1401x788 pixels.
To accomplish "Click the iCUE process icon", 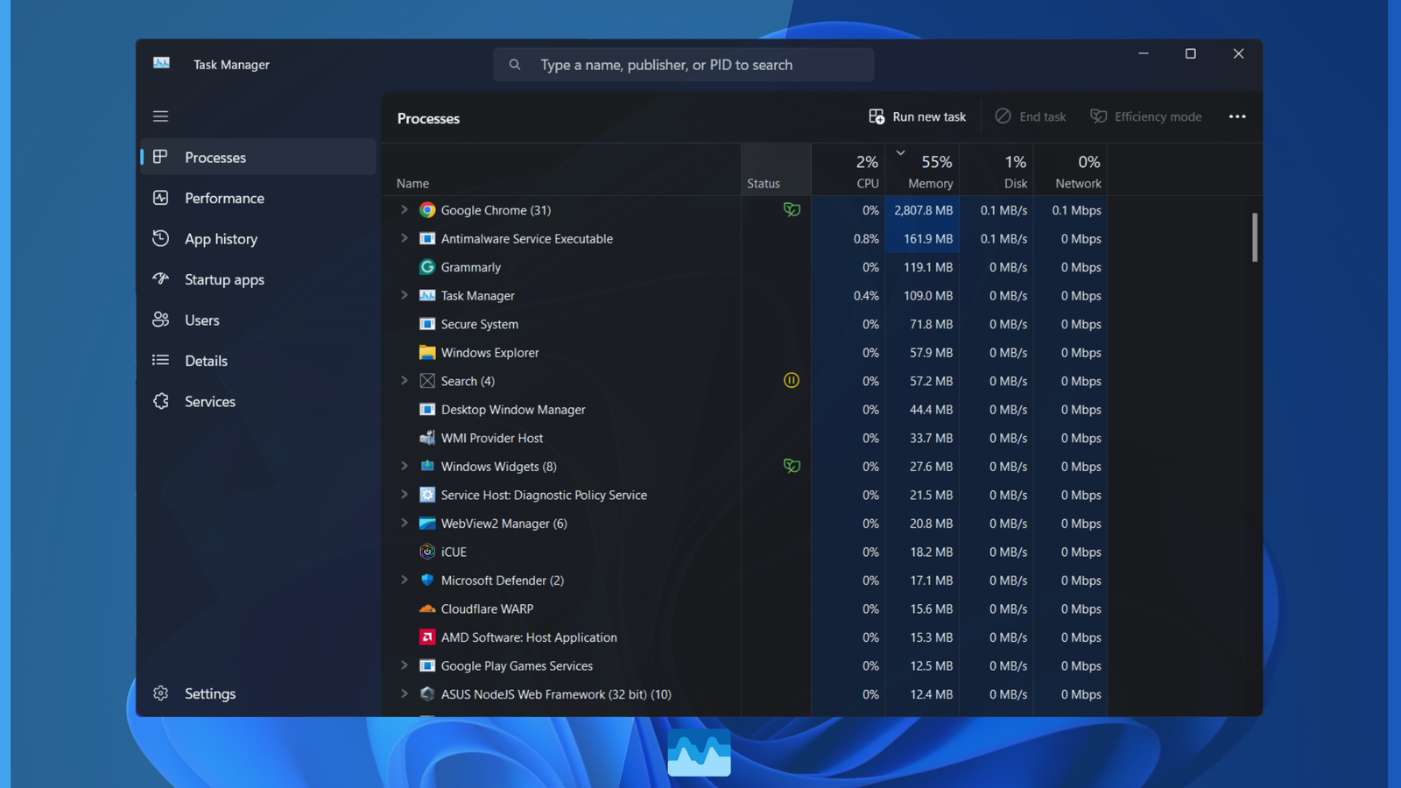I will (427, 552).
